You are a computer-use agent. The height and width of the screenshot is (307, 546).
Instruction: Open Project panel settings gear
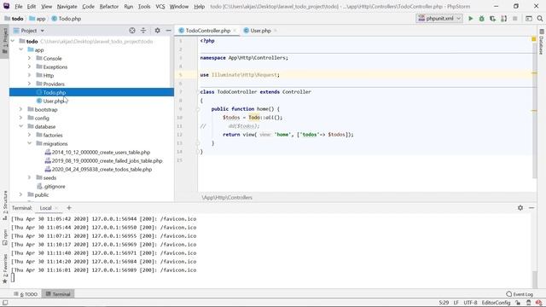pos(157,31)
